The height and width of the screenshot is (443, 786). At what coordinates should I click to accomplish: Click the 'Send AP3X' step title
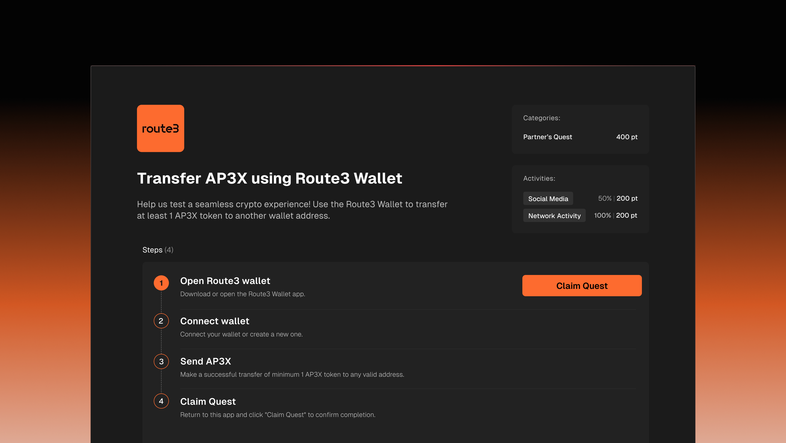[x=206, y=361]
